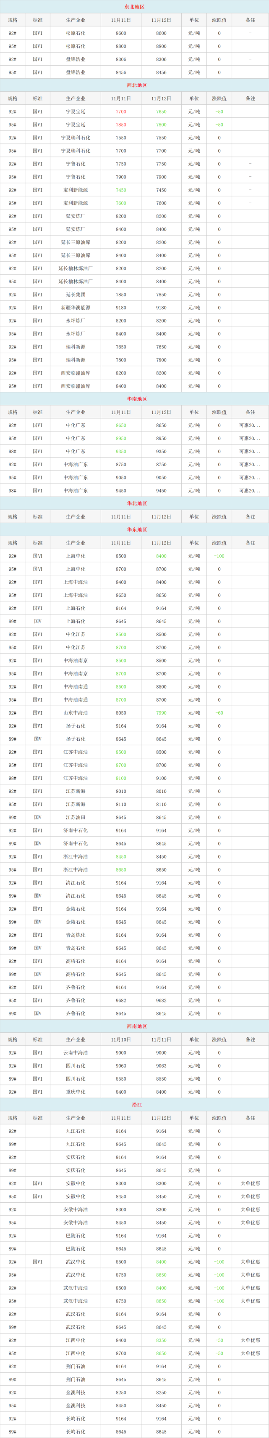
Task: Click 9180 under 11月12日 for 新疆华澳能源
Action: click(x=161, y=308)
